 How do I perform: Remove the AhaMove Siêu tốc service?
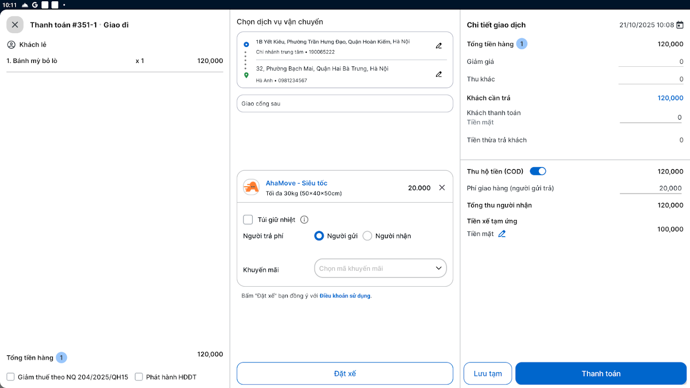[x=442, y=188]
